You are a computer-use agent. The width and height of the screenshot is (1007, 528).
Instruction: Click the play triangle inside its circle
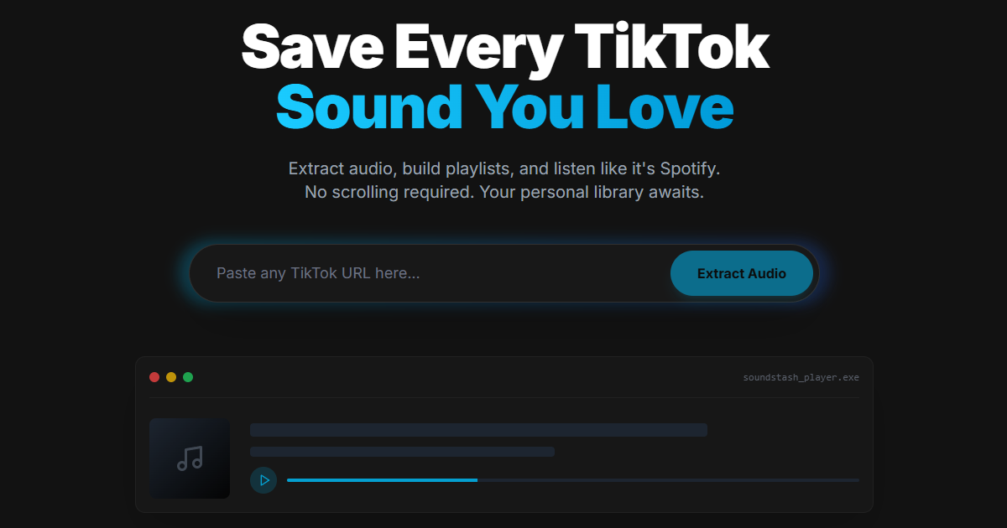pyautogui.click(x=263, y=480)
